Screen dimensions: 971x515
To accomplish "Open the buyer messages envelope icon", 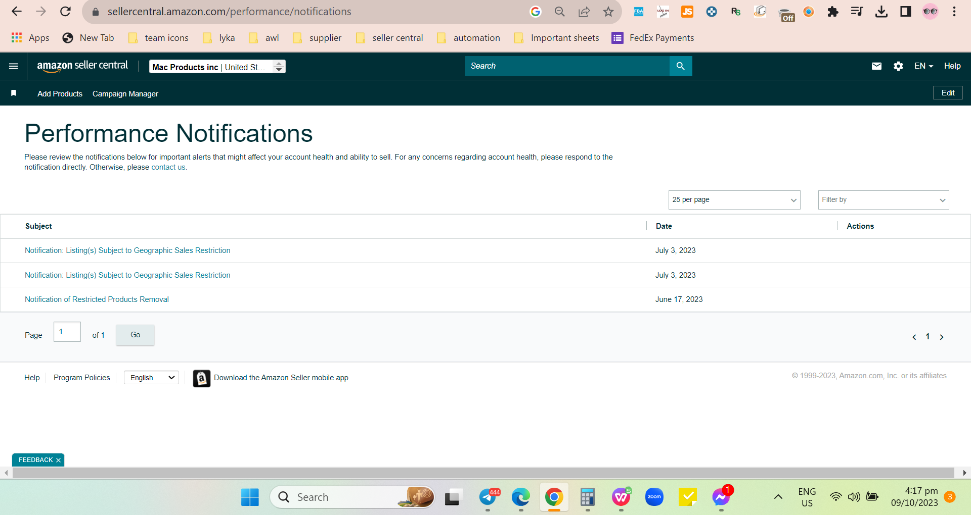I will pos(876,66).
